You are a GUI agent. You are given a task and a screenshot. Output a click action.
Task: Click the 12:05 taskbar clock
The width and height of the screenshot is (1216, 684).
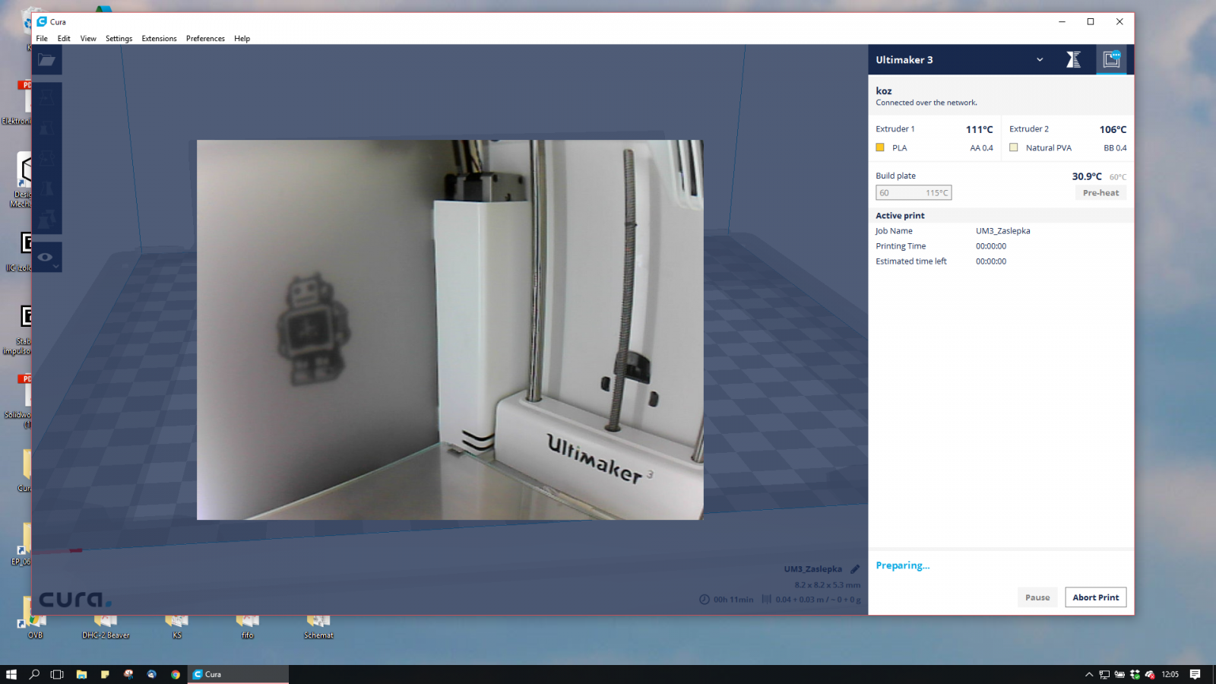1170,674
